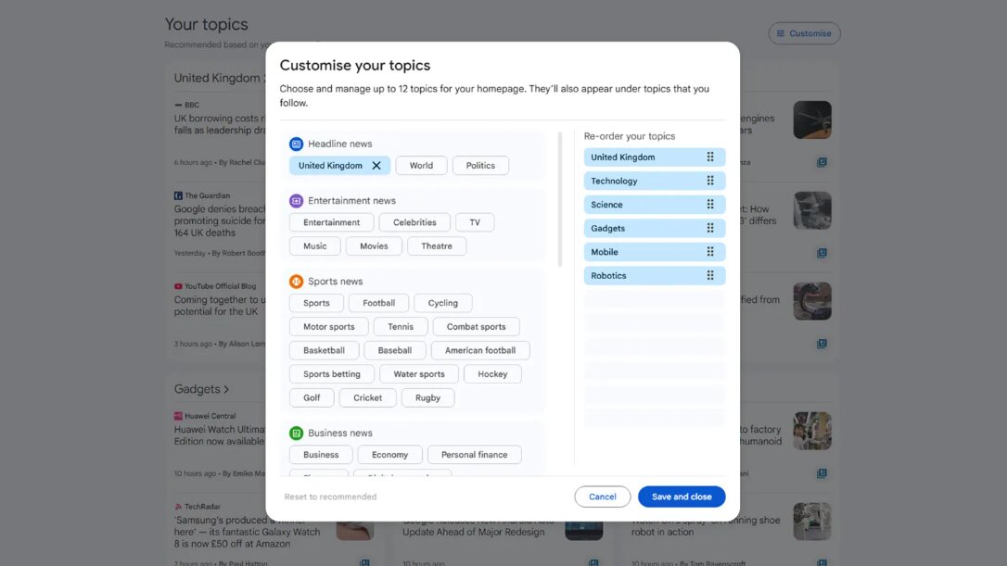Open Gadgets section heading on background page
The width and height of the screenshot is (1007, 566).
201,389
